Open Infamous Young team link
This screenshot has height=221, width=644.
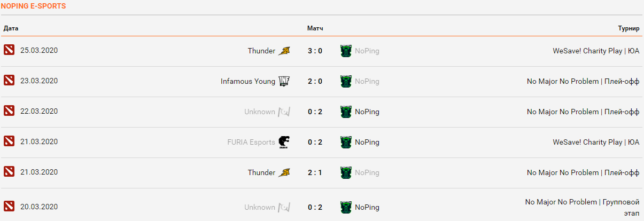[x=247, y=81]
